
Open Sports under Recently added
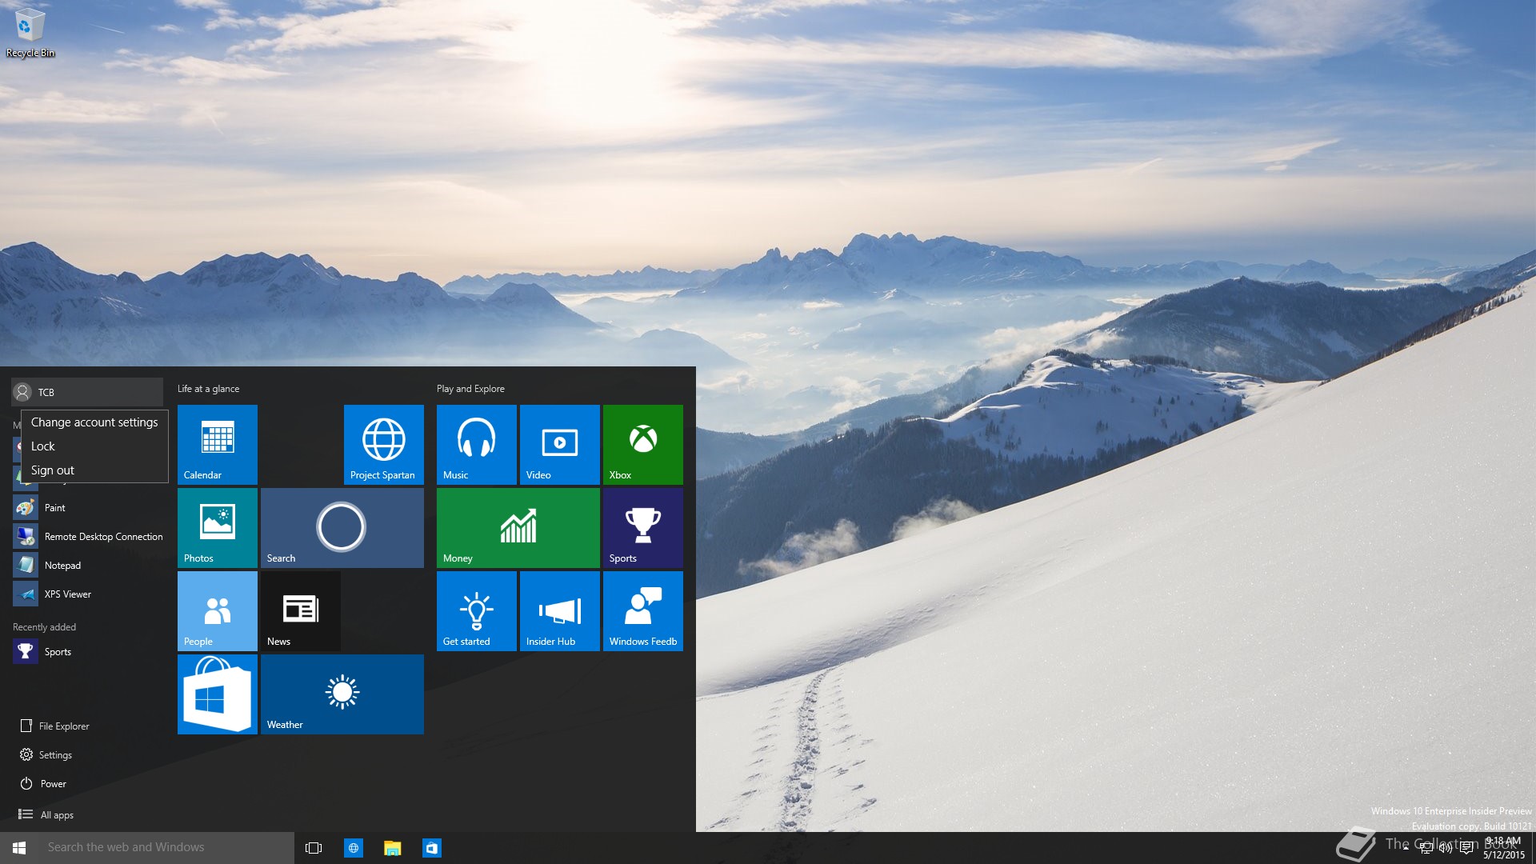coord(88,651)
